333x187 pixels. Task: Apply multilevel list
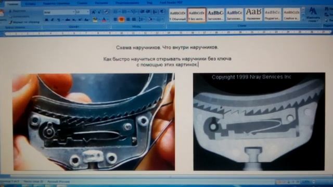click(134, 11)
